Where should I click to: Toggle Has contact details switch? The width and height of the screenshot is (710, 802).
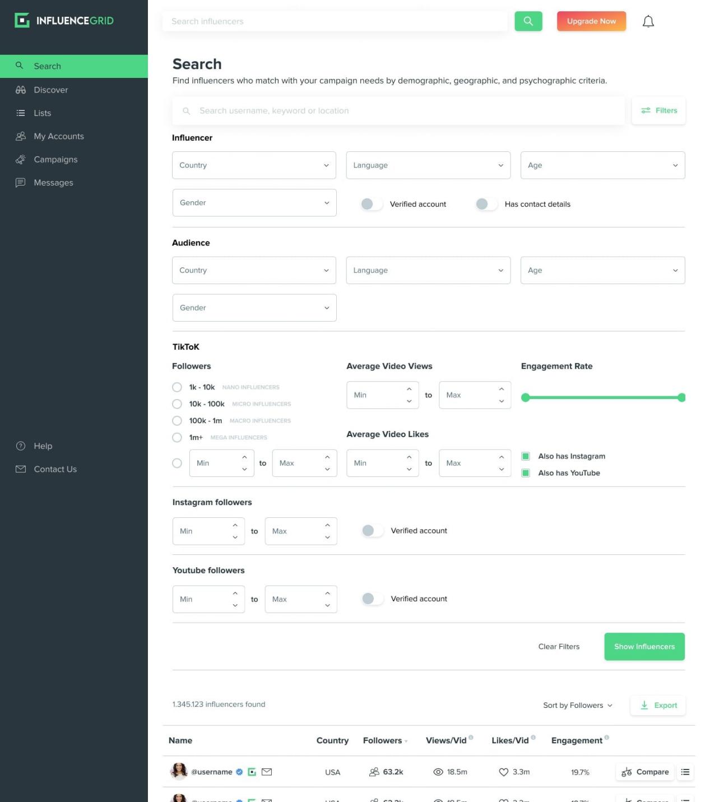pyautogui.click(x=486, y=204)
